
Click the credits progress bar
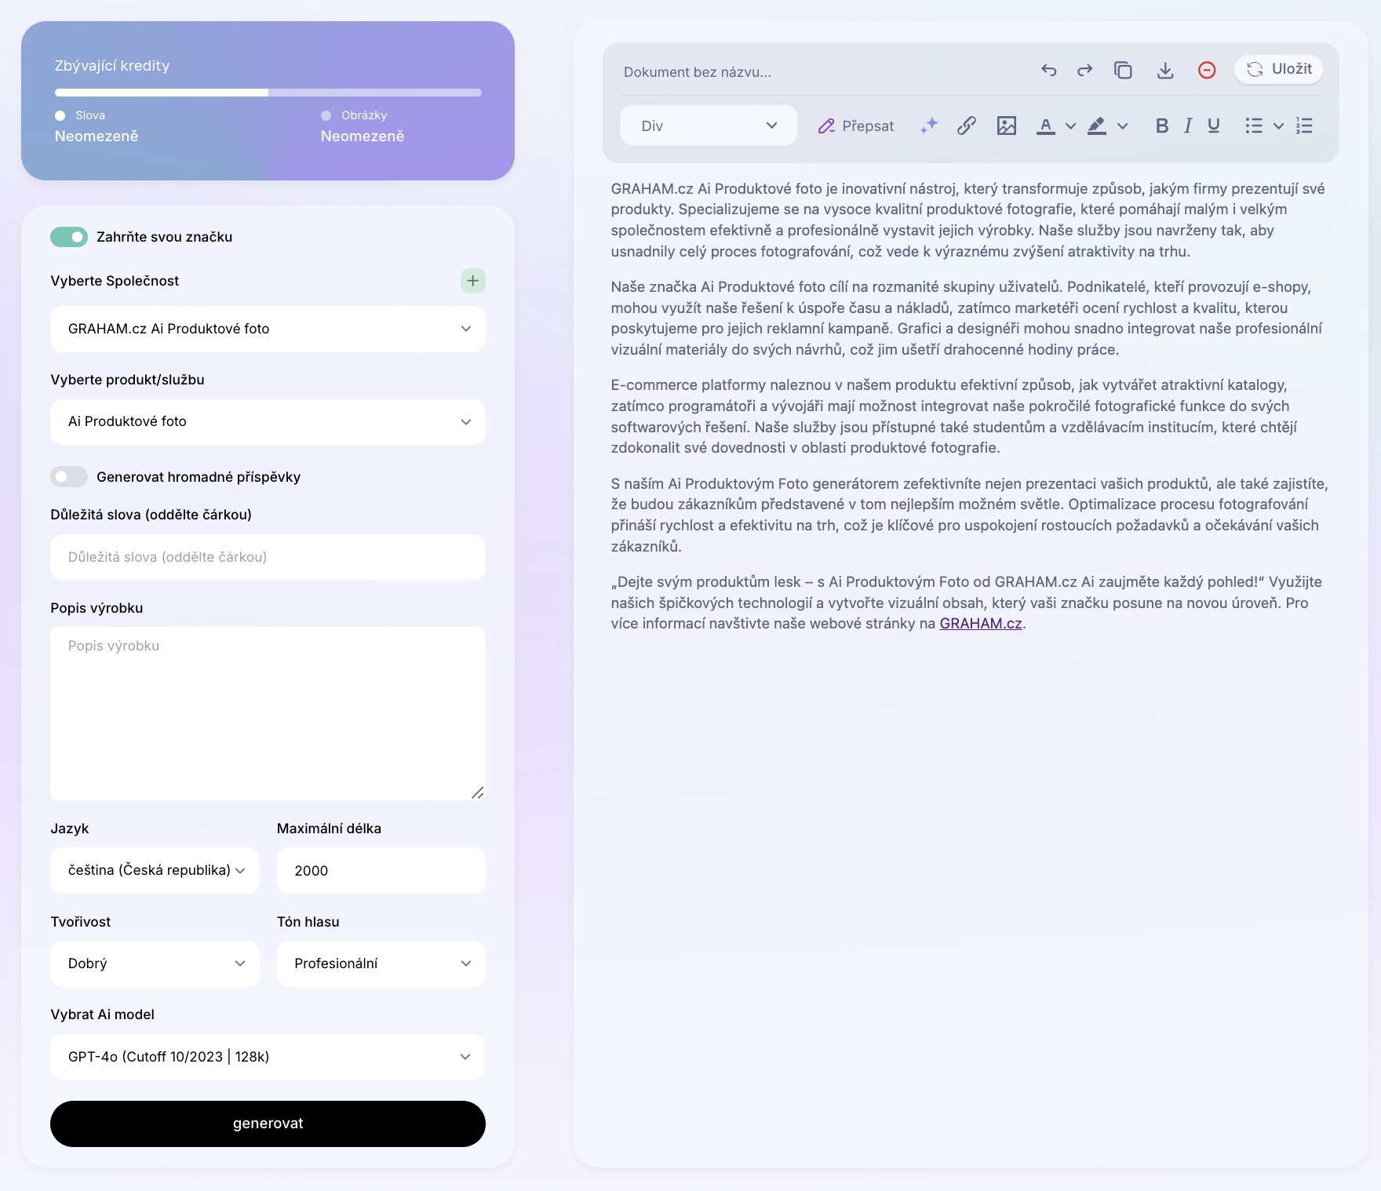(268, 93)
